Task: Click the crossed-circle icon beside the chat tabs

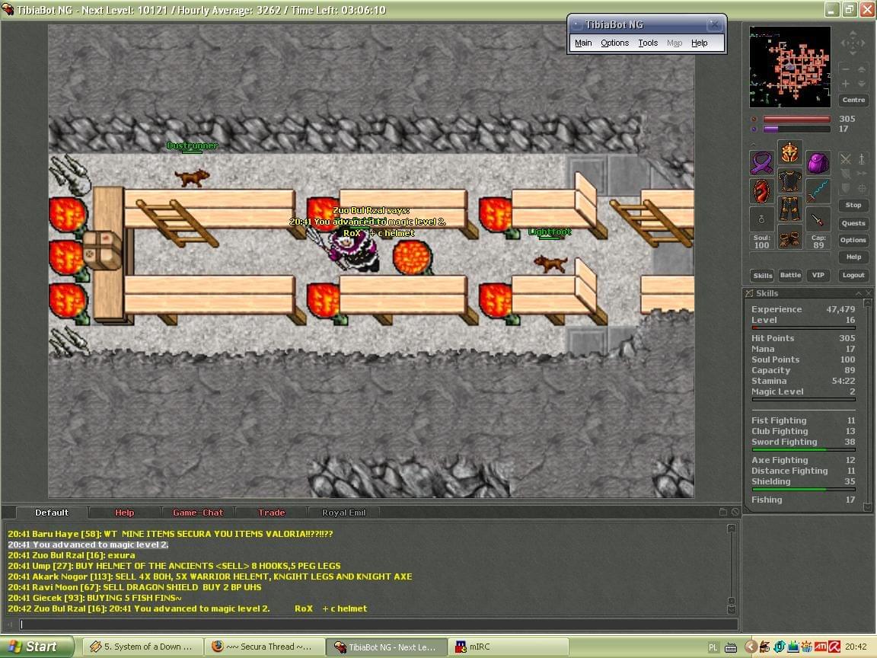Action: (735, 512)
